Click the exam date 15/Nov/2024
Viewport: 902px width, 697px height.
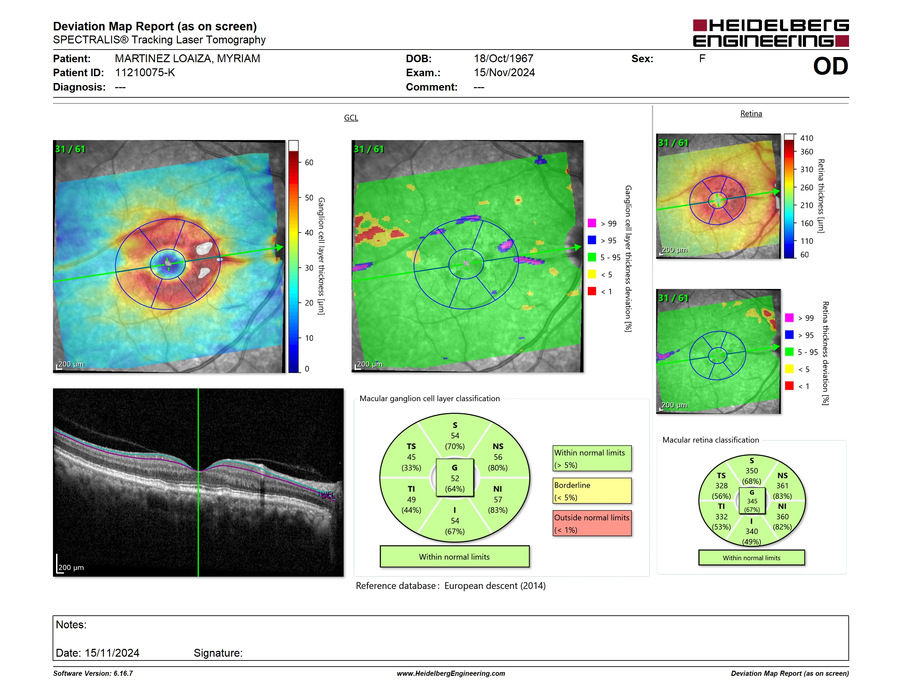click(504, 73)
